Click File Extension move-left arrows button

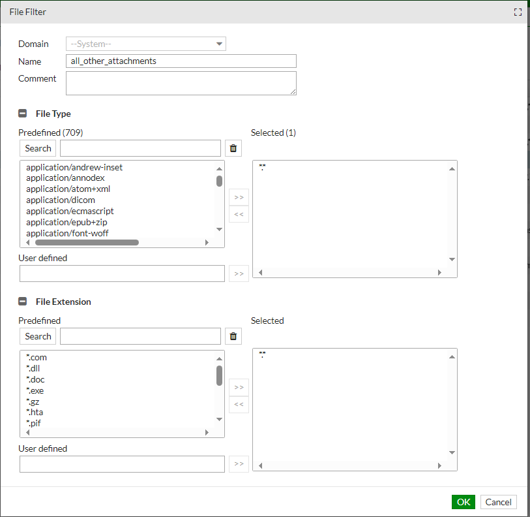click(239, 405)
